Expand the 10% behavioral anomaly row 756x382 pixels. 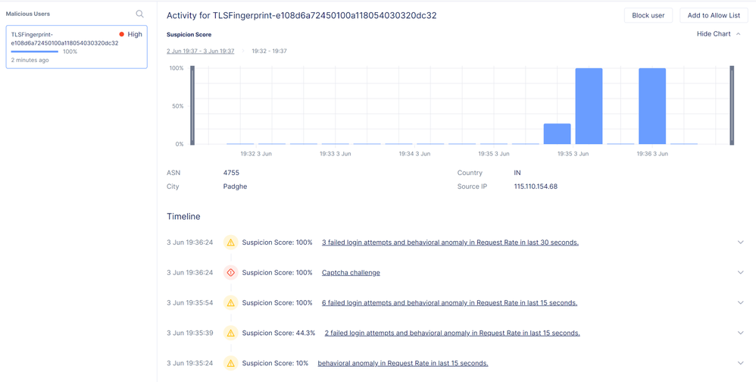(741, 363)
